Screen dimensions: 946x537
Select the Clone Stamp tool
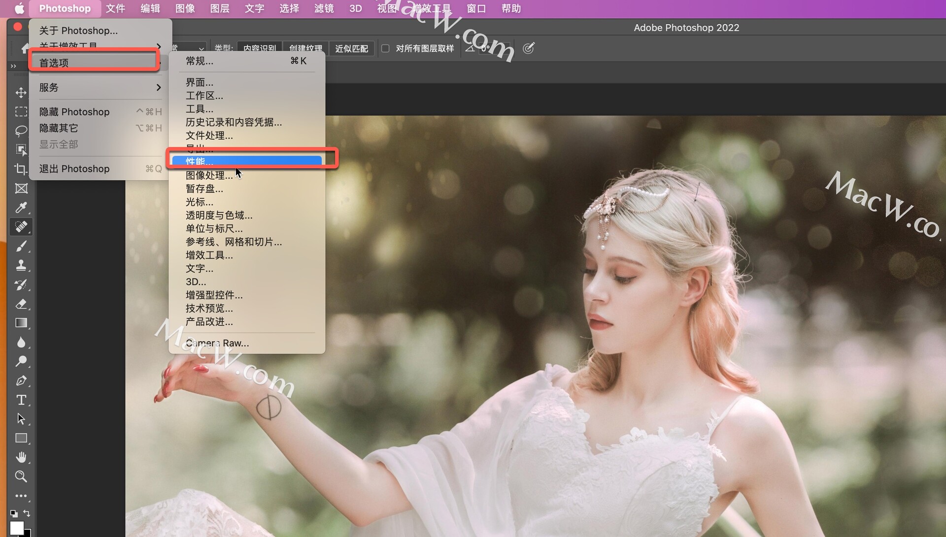[x=21, y=265]
